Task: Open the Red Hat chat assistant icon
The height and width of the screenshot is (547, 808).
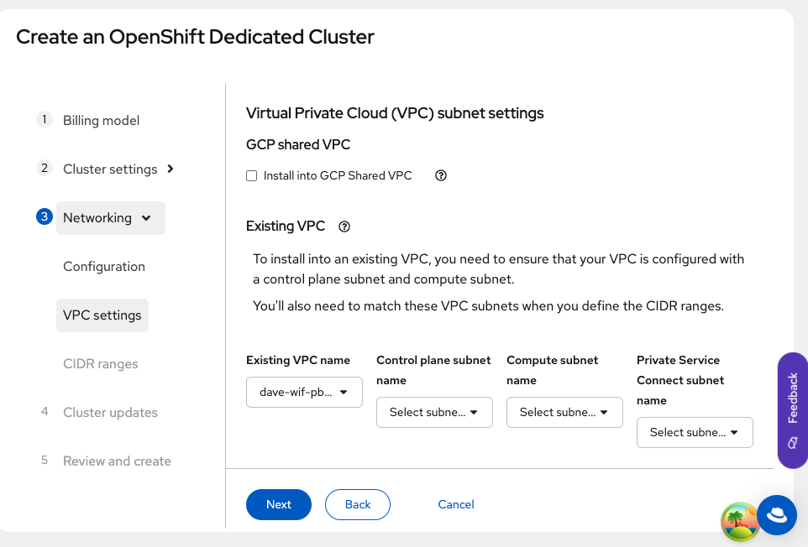Action: [777, 514]
